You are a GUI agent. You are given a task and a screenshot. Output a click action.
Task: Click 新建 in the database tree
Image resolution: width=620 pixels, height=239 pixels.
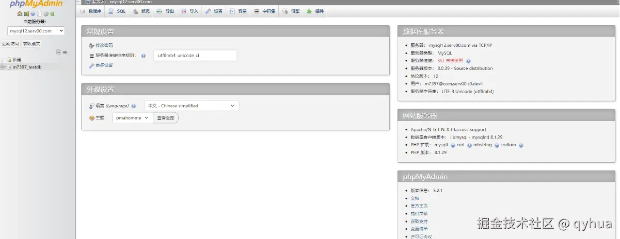17,60
